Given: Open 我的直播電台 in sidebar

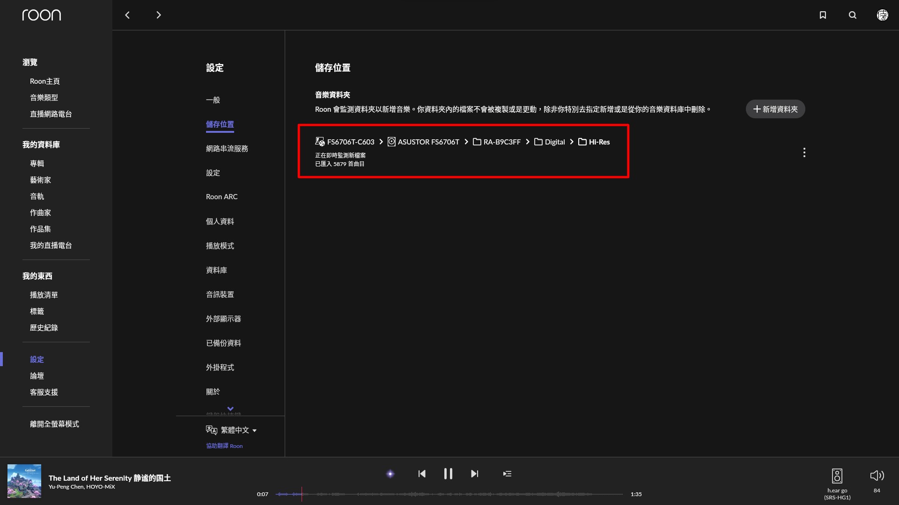Looking at the screenshot, I should (51, 245).
